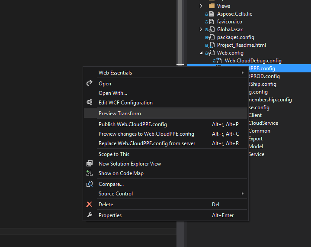
Task: Click the Properties wrench icon
Action: (x=90, y=215)
